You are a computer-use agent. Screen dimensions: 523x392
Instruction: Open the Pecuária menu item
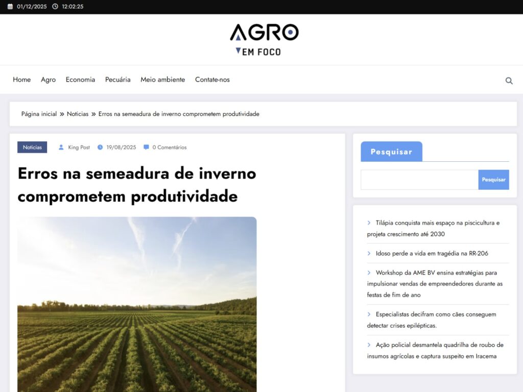point(117,80)
